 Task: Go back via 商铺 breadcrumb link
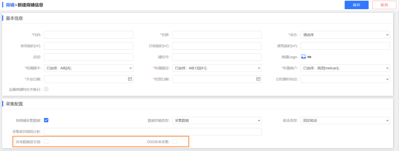(x=10, y=5)
